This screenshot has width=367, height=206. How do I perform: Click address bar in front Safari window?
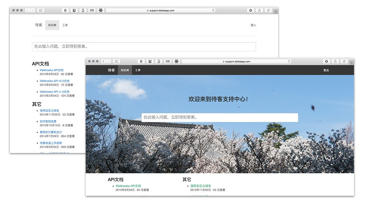click(x=237, y=62)
